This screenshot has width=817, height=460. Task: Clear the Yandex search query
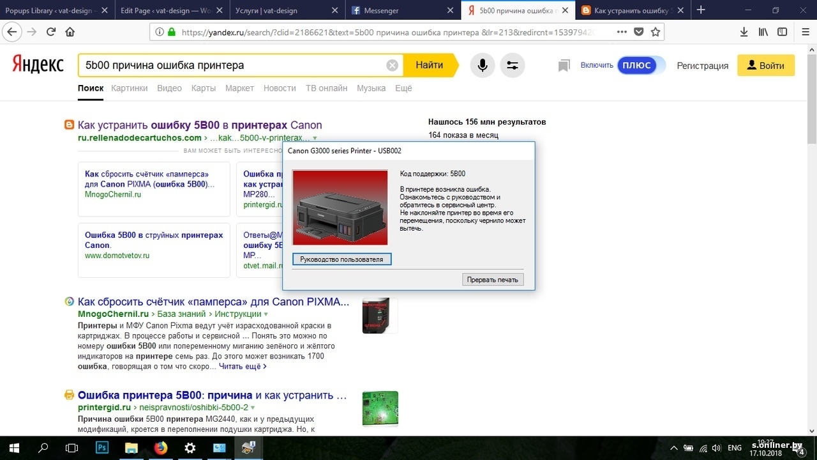[x=393, y=65]
